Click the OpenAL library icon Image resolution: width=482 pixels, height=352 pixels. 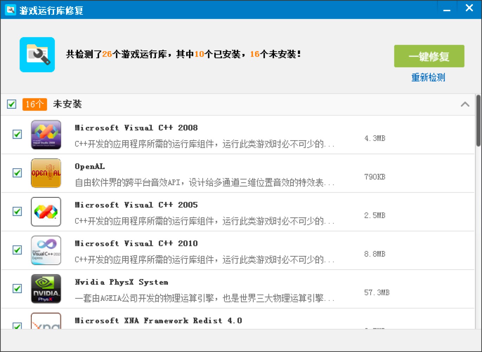pos(46,173)
